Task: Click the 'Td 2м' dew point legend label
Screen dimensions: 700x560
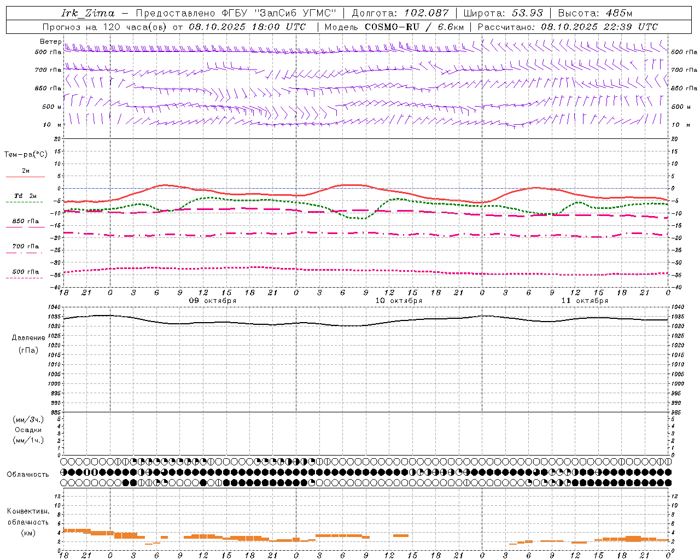Action: tap(26, 196)
